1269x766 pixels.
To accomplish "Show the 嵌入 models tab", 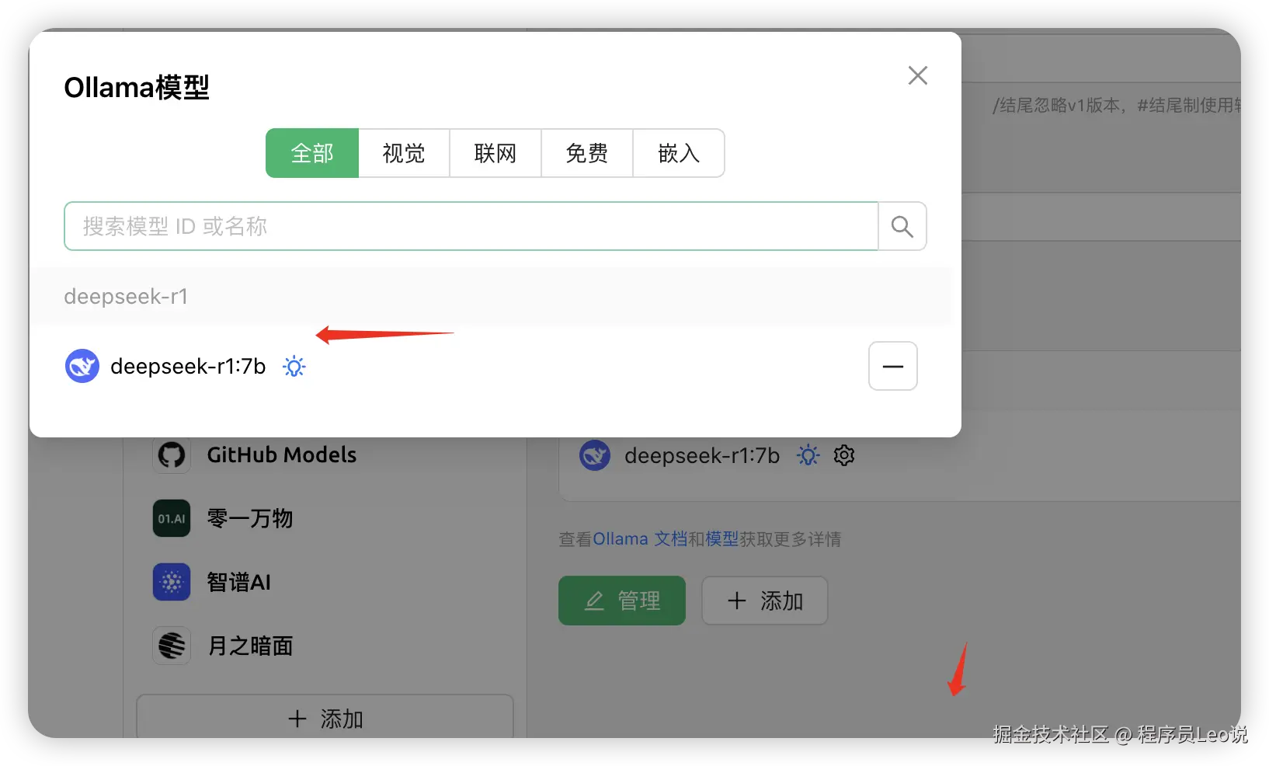I will pos(679,153).
